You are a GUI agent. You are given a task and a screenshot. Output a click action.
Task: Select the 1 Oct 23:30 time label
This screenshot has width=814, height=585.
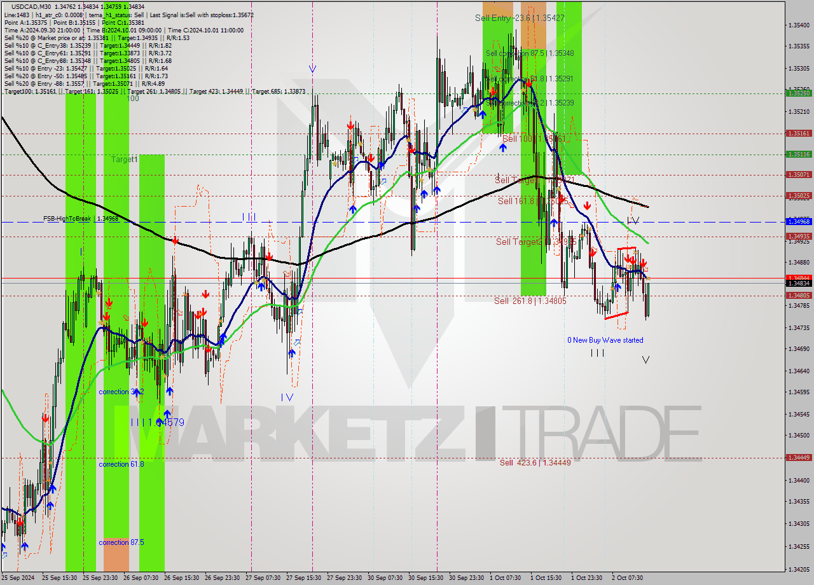pos(586,578)
